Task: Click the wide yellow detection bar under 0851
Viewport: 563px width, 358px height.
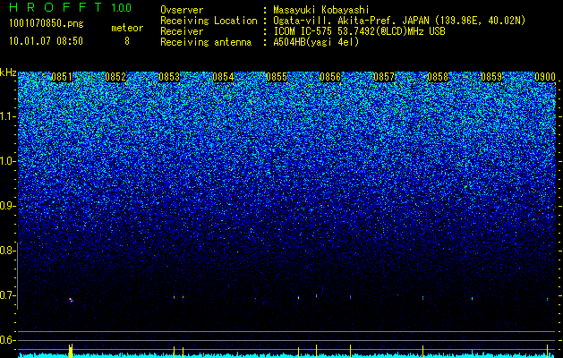Action: pyautogui.click(x=71, y=351)
